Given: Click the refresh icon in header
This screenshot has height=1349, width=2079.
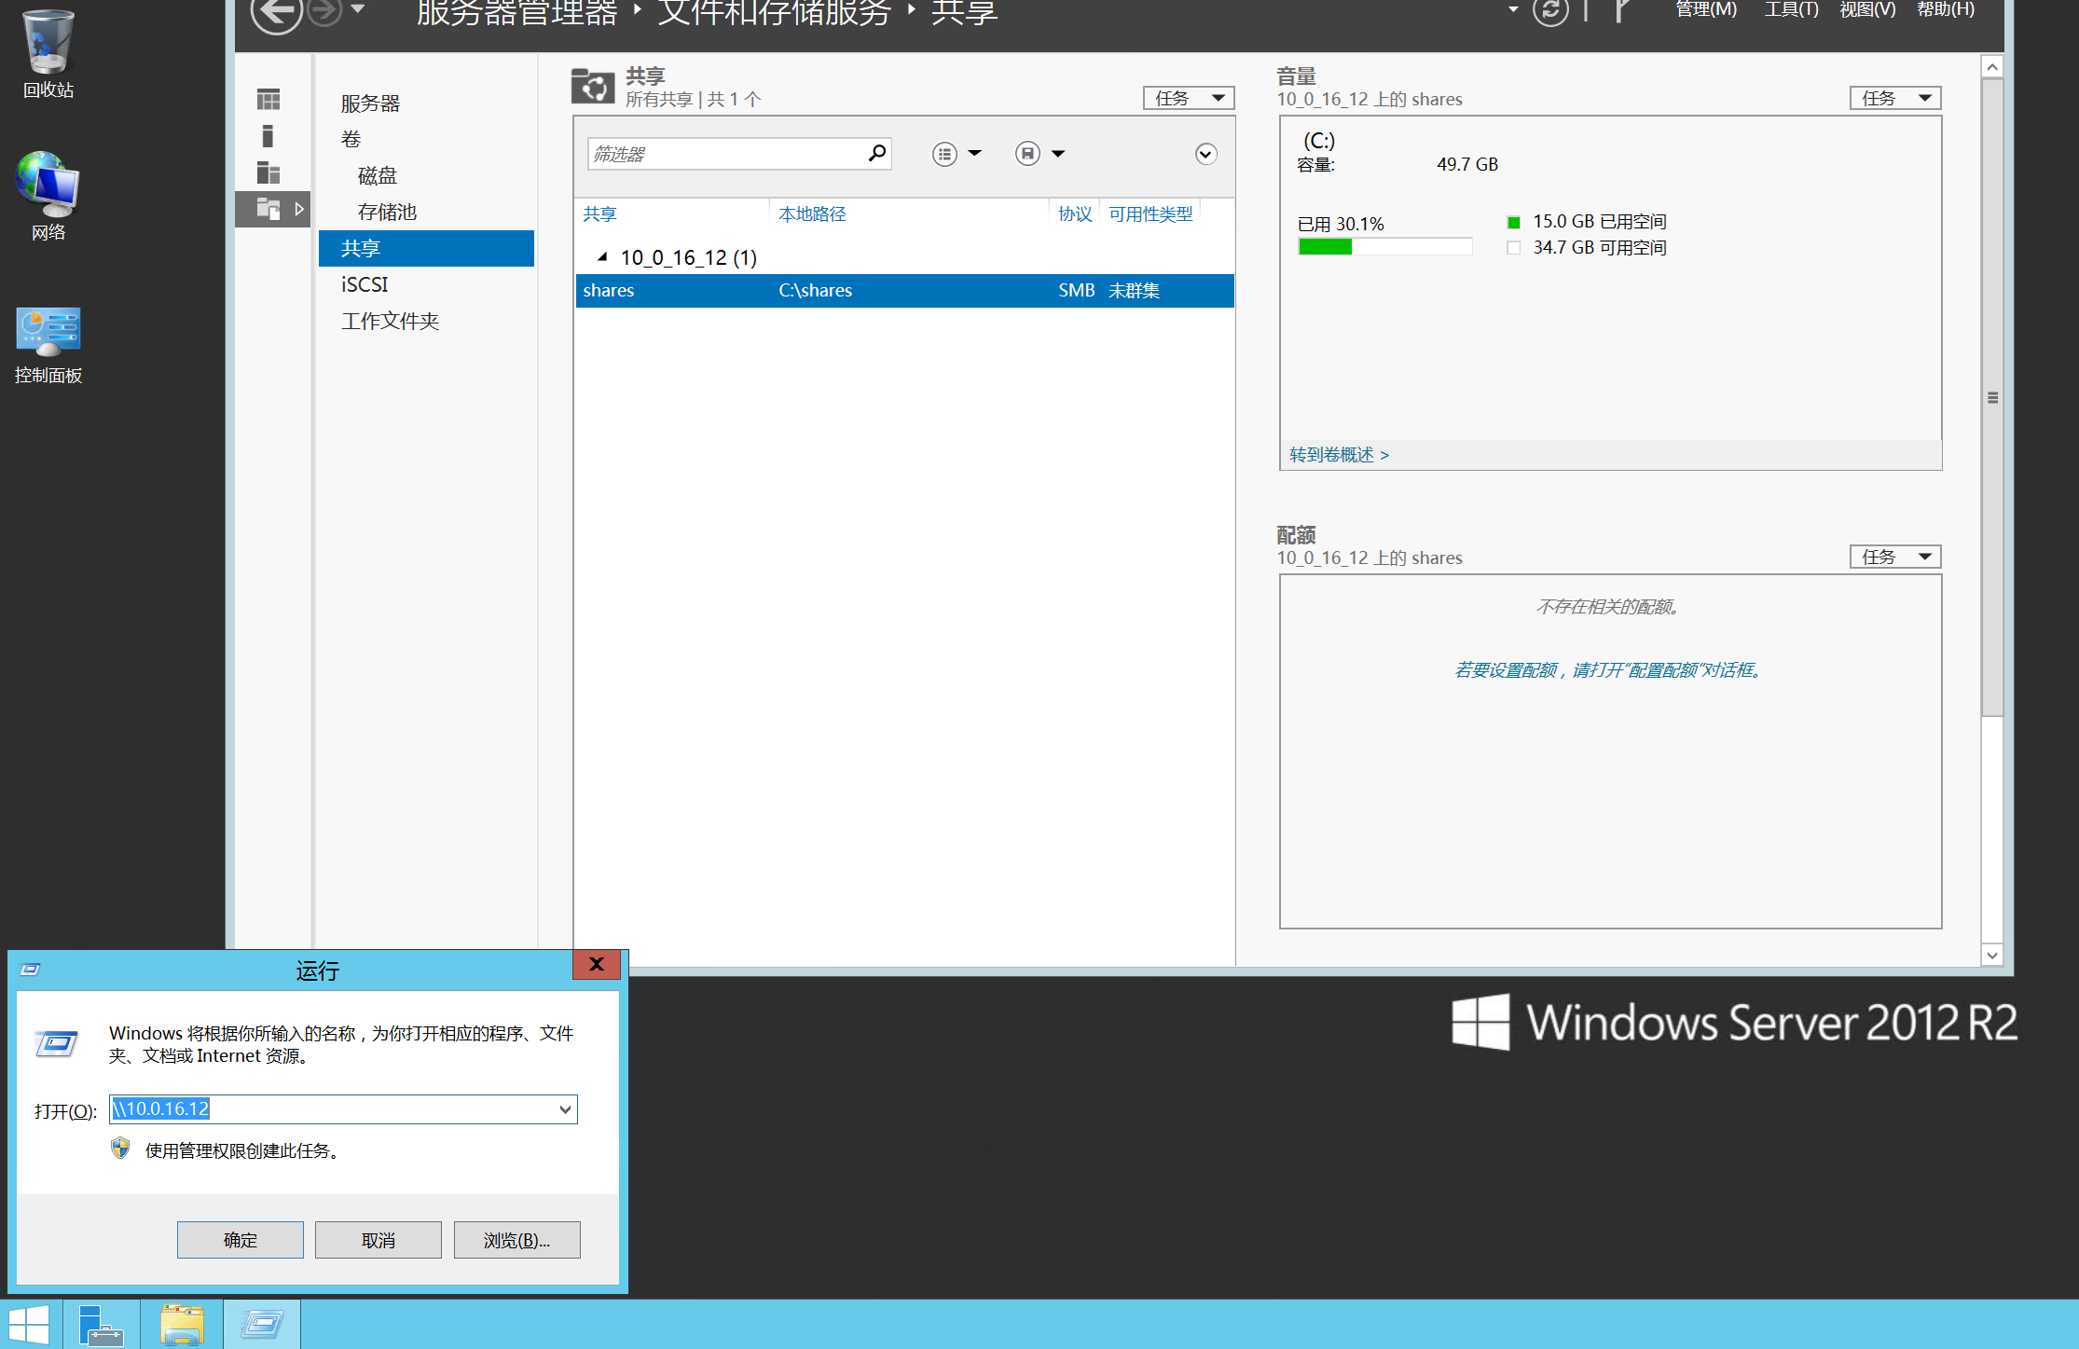Looking at the screenshot, I should coord(1550,11).
